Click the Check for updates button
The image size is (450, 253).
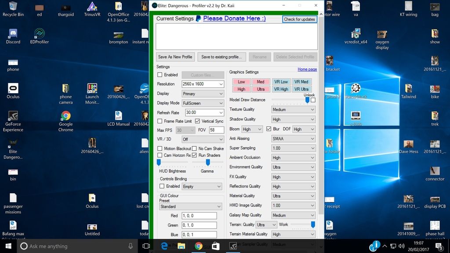pos(299,19)
